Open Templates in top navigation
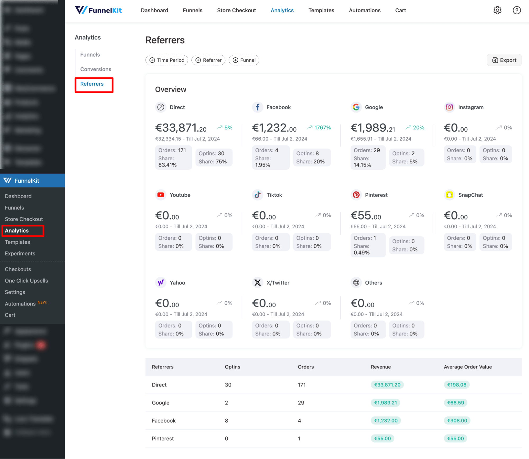This screenshot has height=459, width=529. (x=321, y=10)
